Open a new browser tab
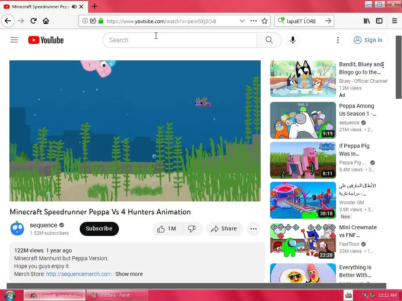Image resolution: width=402 pixels, height=301 pixels. 94,6
